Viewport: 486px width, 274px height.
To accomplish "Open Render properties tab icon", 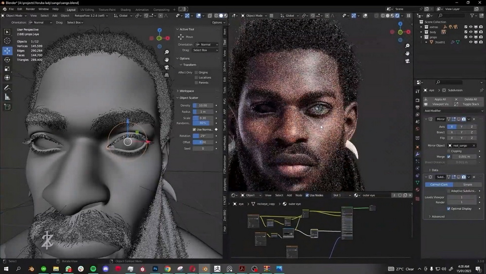I will [417, 100].
